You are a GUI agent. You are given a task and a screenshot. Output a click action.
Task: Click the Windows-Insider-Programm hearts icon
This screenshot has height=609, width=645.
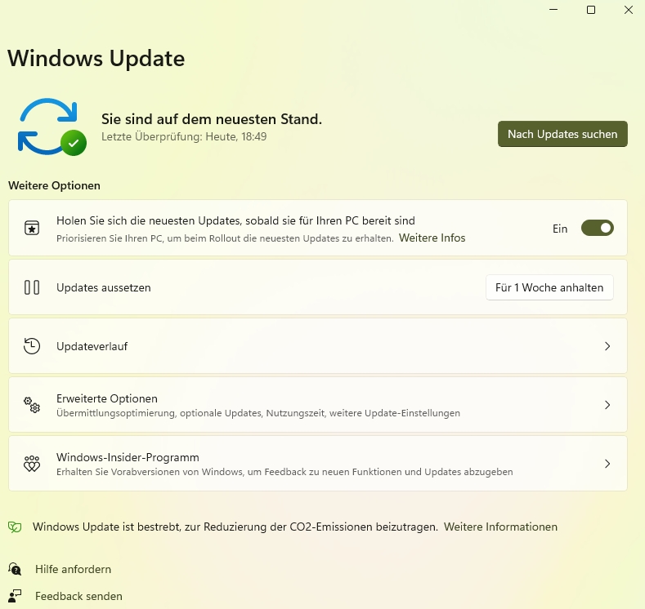[x=32, y=464]
